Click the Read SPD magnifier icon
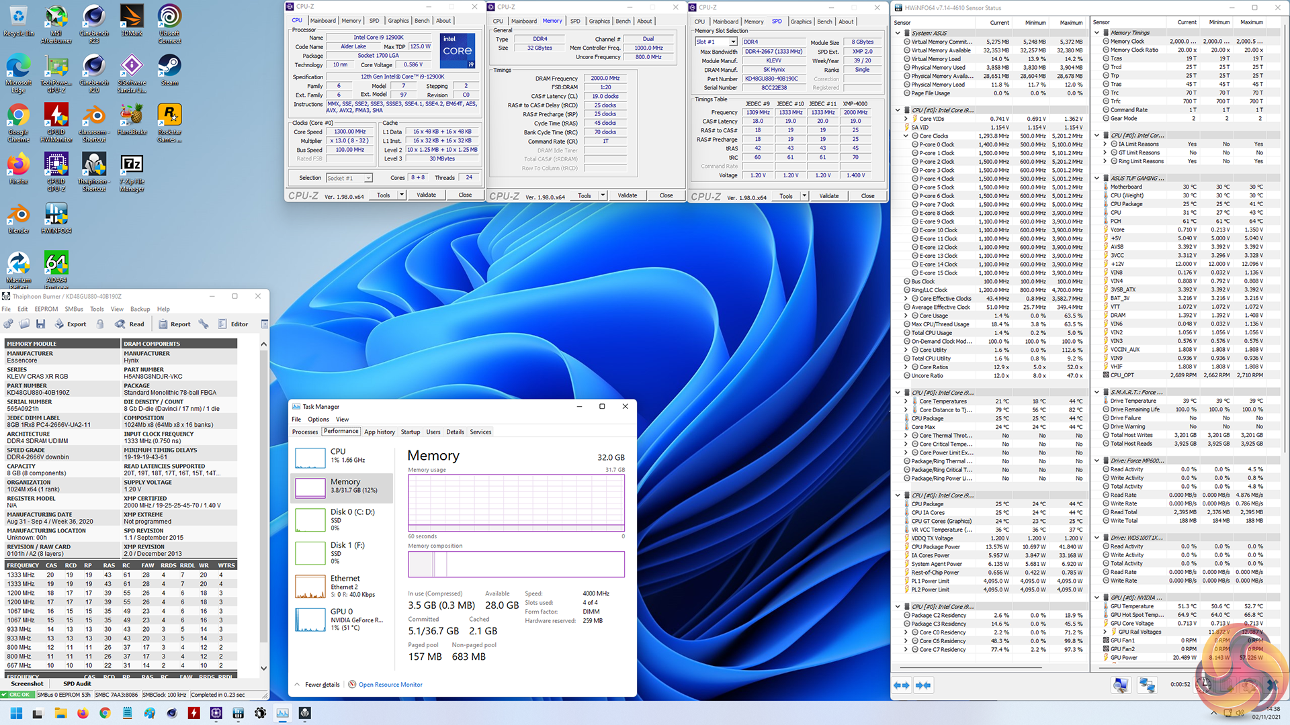 120,324
